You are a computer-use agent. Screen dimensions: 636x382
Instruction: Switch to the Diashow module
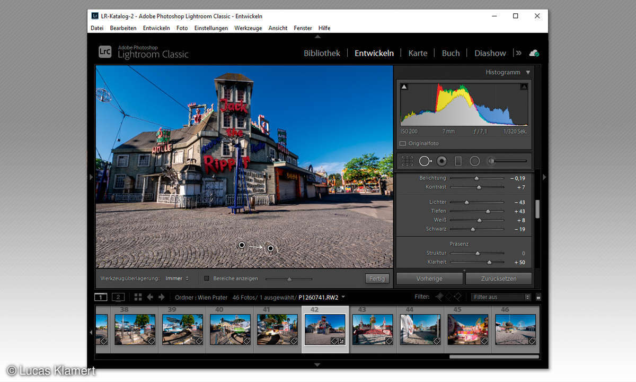click(x=490, y=53)
